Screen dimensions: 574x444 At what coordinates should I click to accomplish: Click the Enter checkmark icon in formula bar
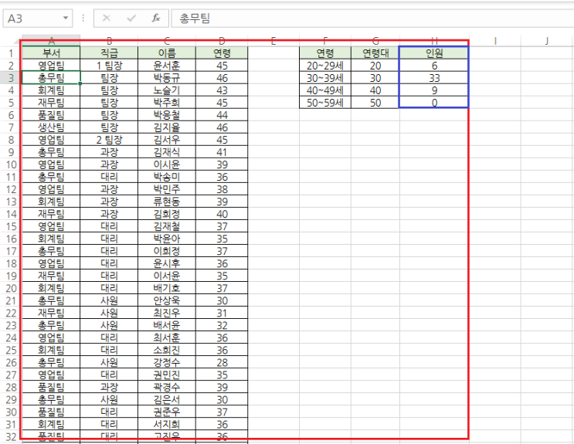pyautogui.click(x=131, y=18)
